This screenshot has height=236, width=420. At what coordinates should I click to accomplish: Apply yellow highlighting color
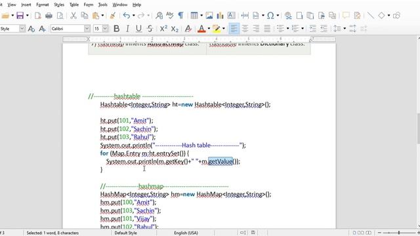[x=216, y=28]
